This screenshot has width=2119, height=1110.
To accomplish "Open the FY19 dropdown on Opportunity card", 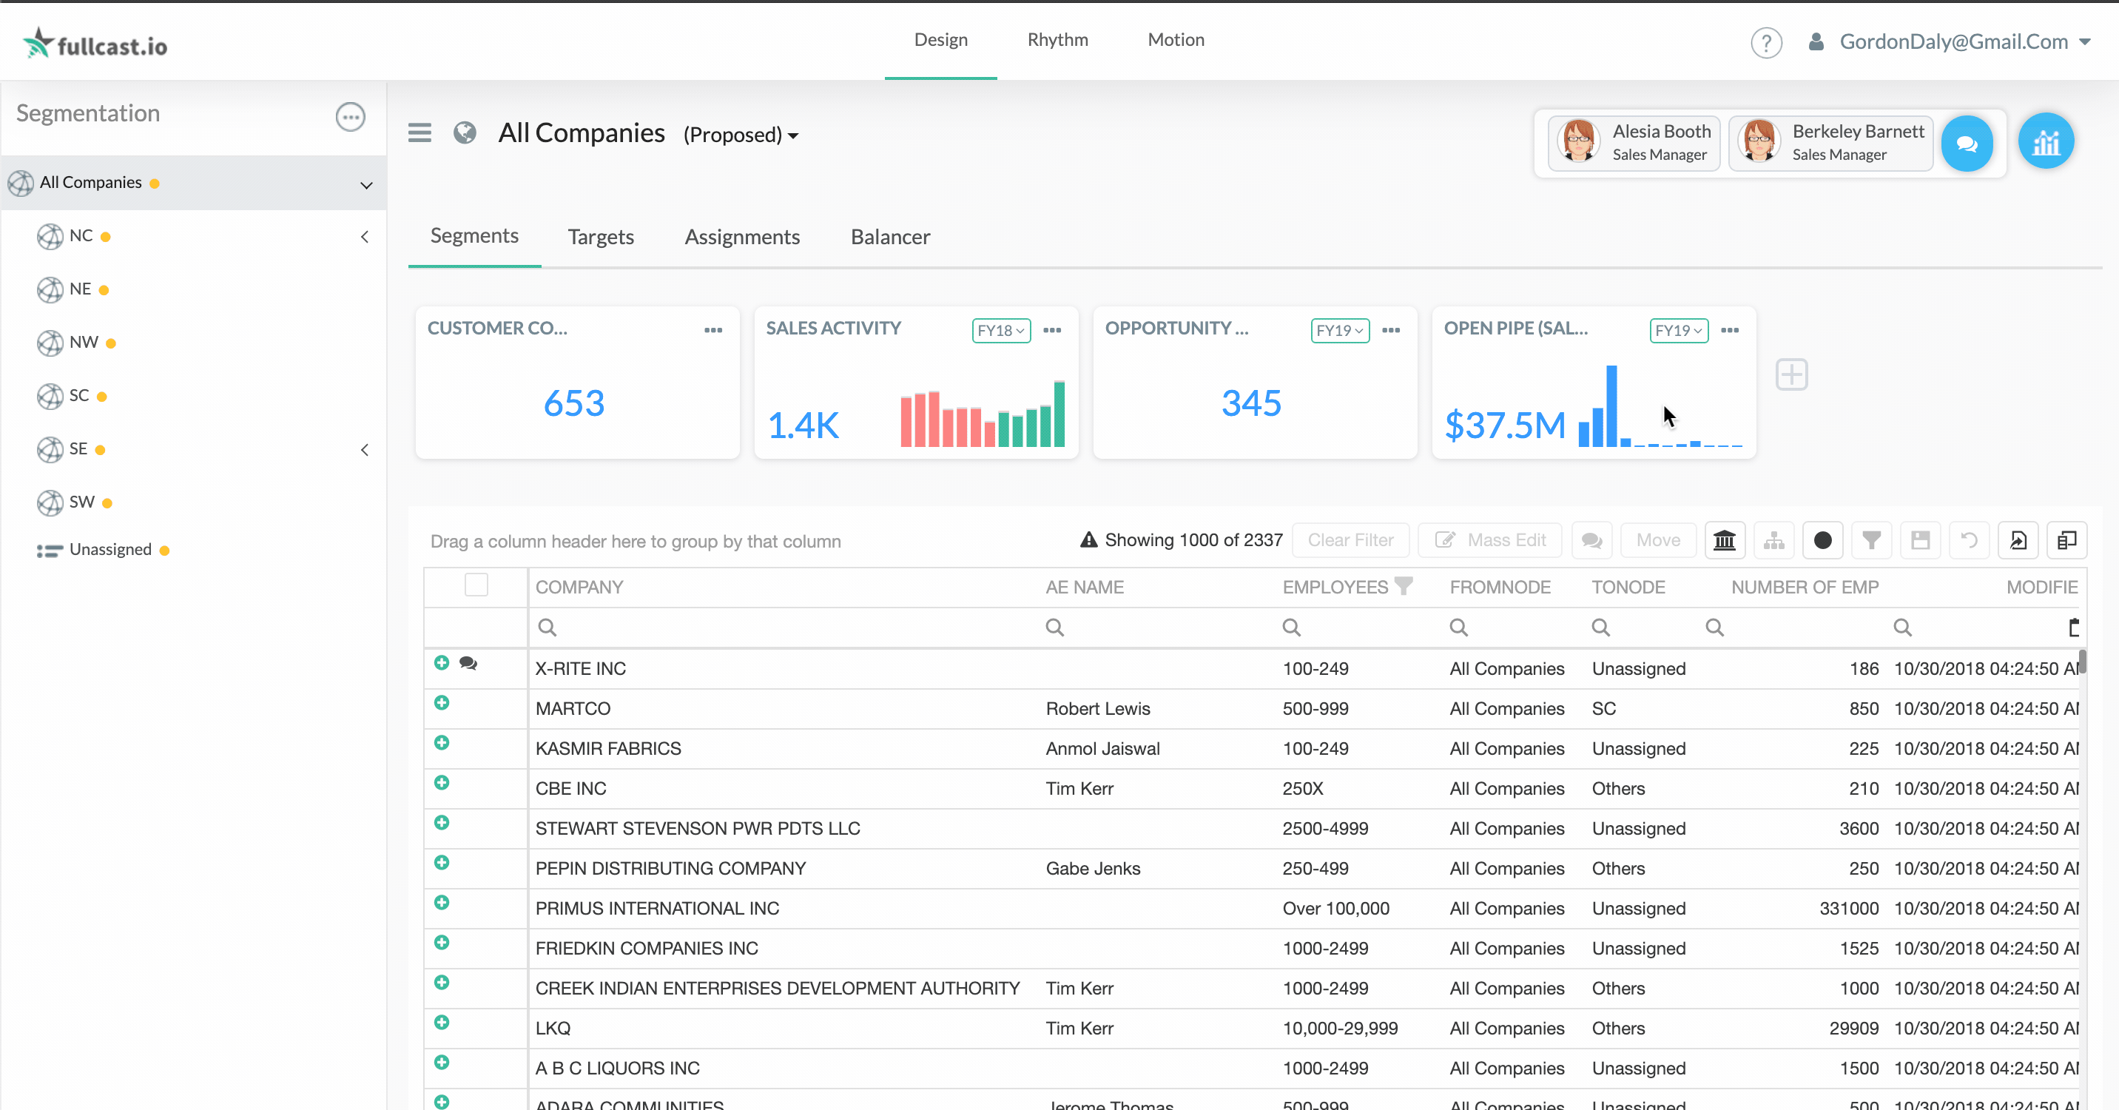I will pyautogui.click(x=1340, y=331).
